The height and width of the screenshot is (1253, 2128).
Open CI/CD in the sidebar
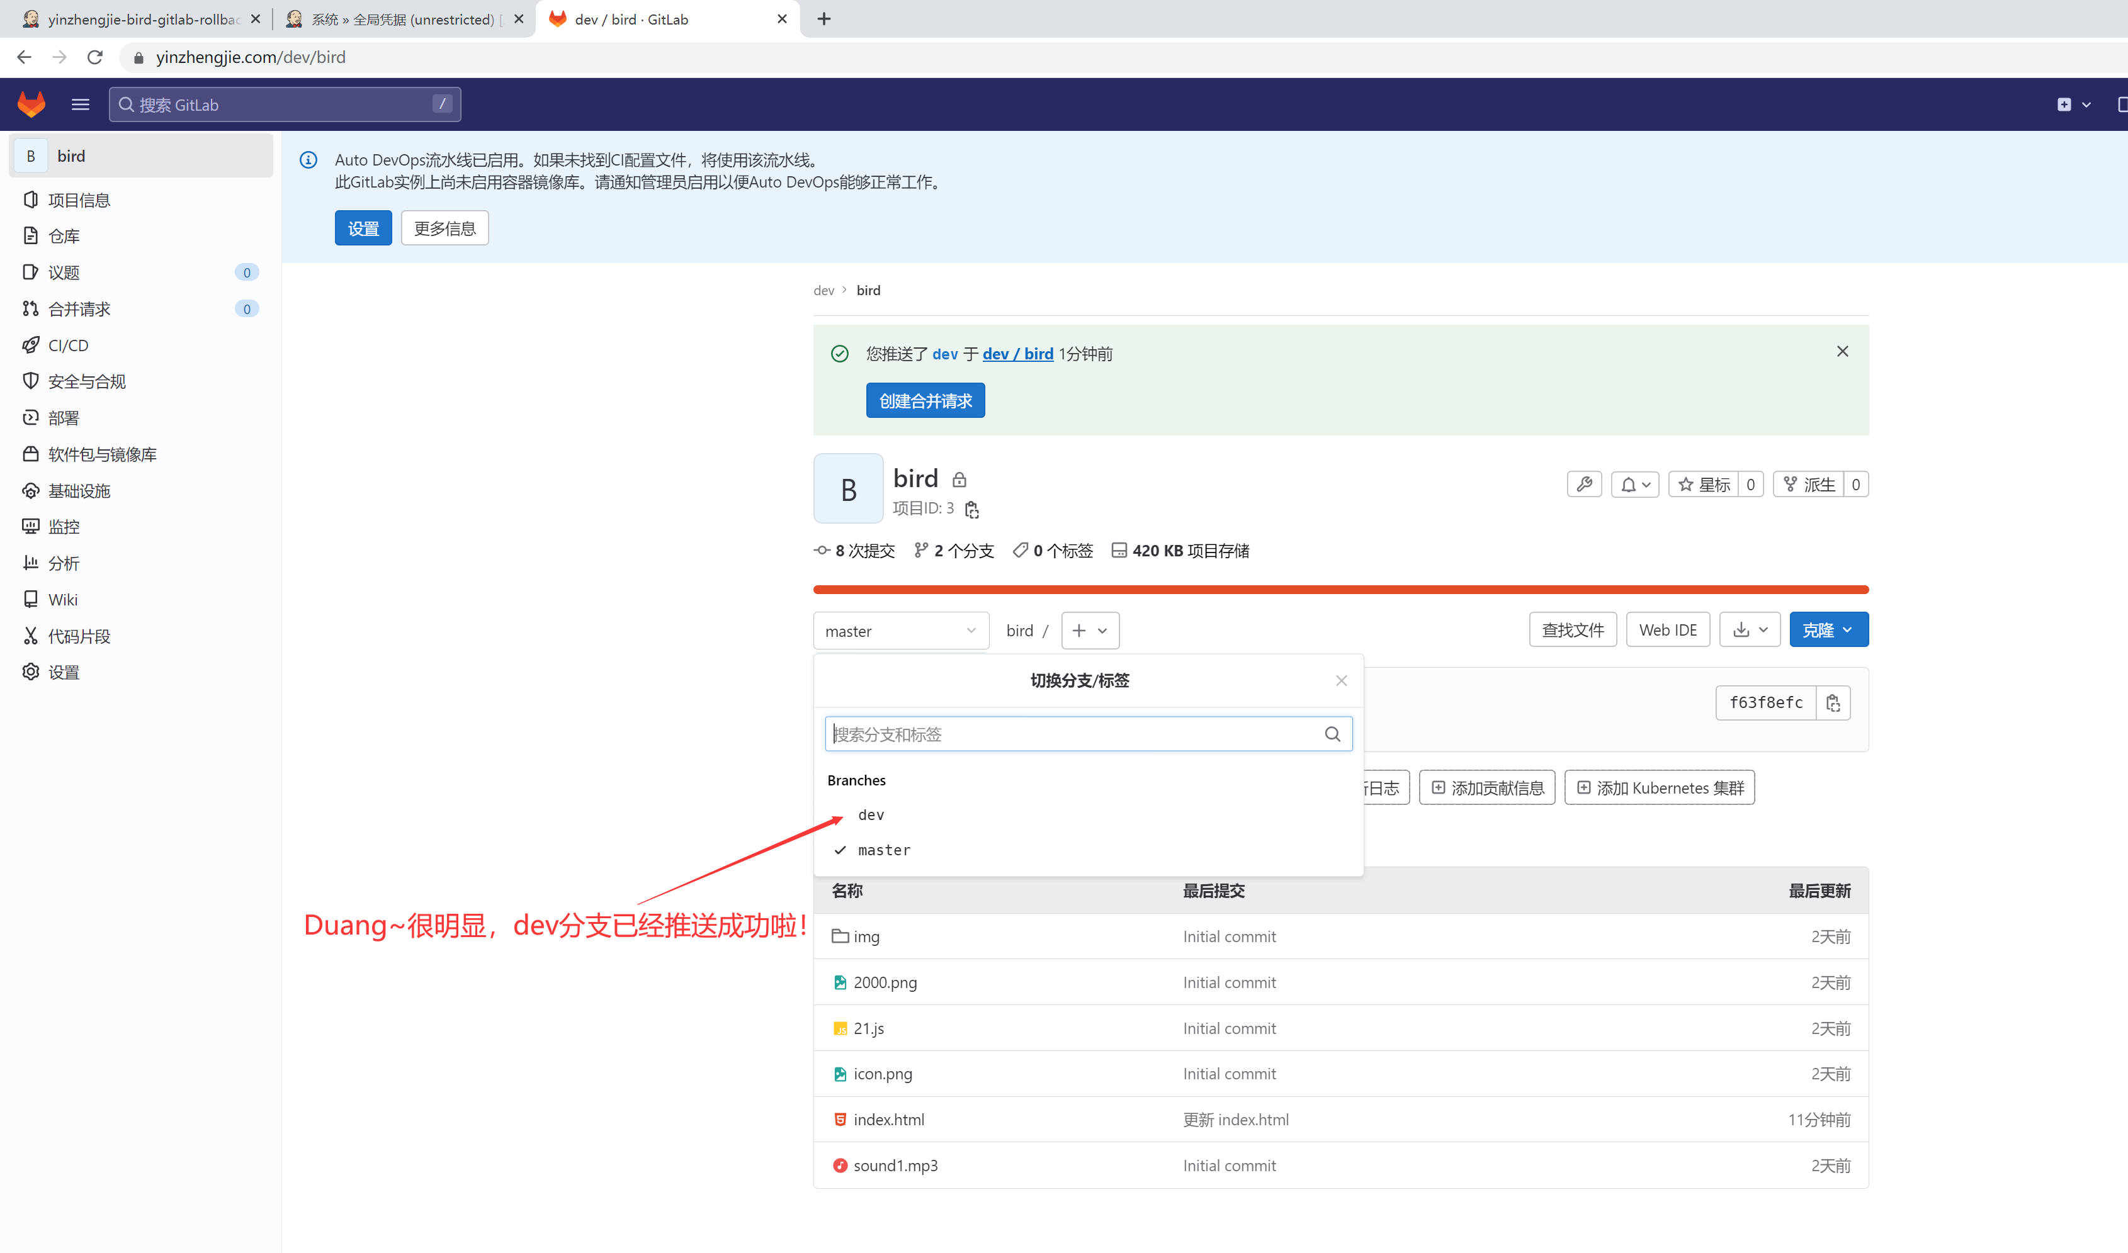tap(67, 346)
